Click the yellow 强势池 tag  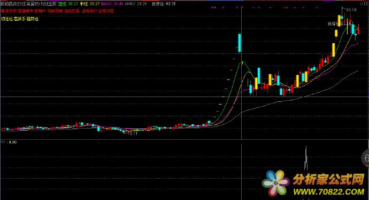click(33, 19)
